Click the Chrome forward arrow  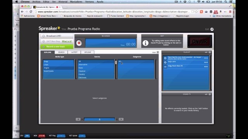click(26, 12)
